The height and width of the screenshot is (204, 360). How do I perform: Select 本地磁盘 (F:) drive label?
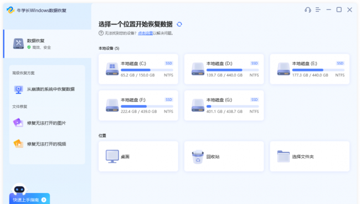click(x=133, y=100)
